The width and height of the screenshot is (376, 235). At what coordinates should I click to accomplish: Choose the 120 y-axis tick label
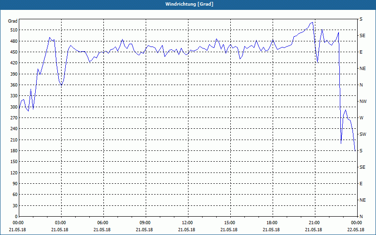[14, 172]
